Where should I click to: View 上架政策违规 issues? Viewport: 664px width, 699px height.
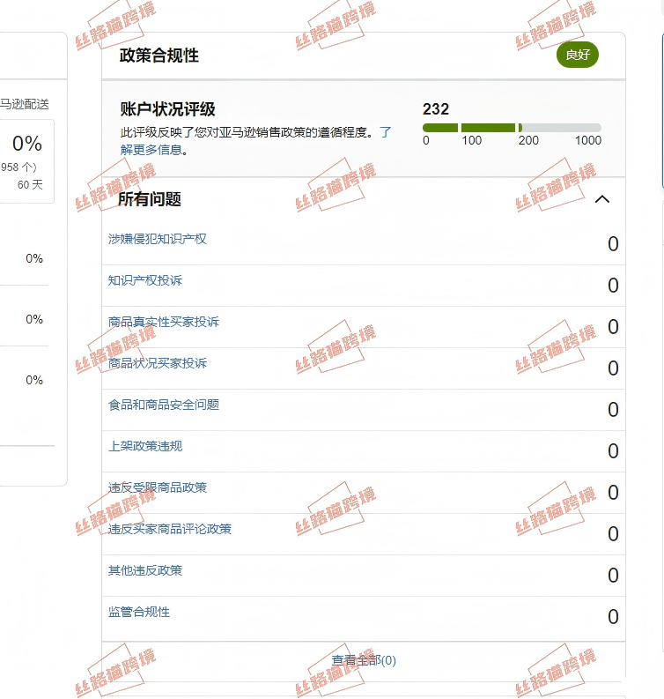click(x=145, y=446)
